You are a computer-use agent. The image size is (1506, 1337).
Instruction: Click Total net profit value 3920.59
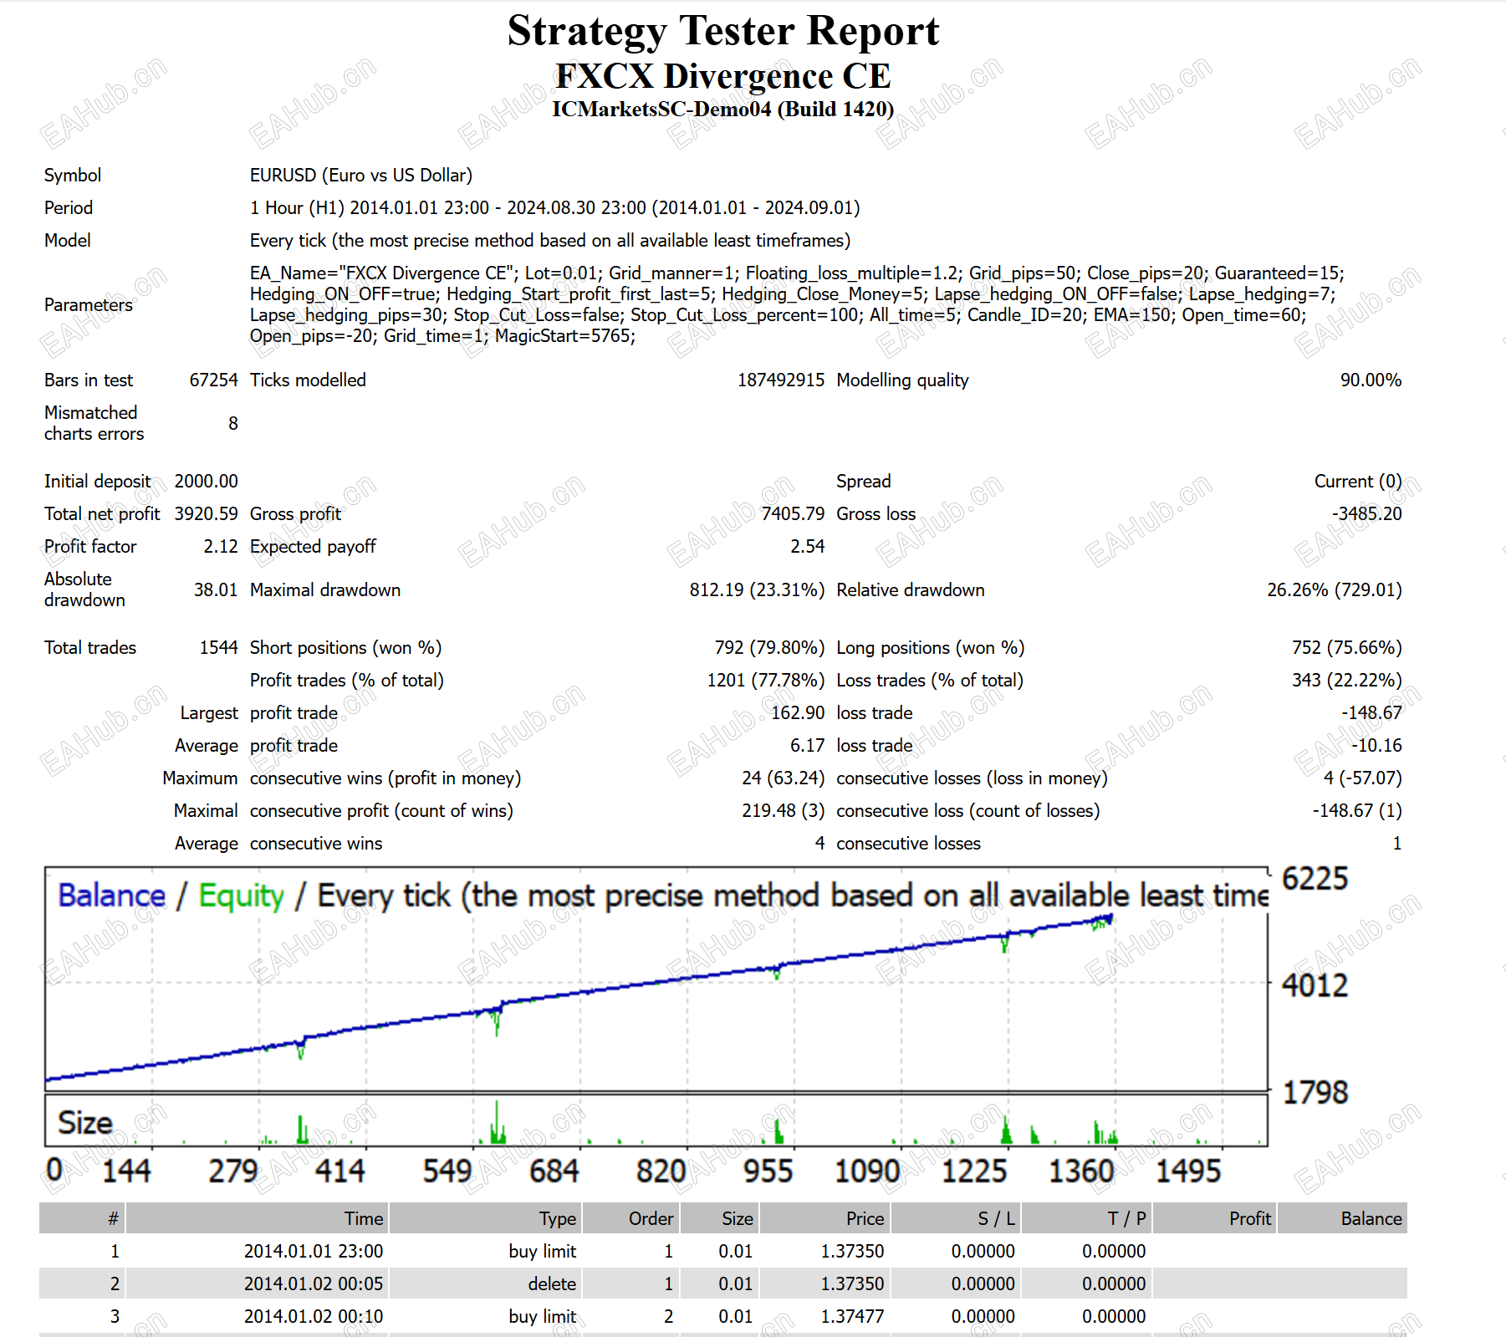tap(206, 513)
